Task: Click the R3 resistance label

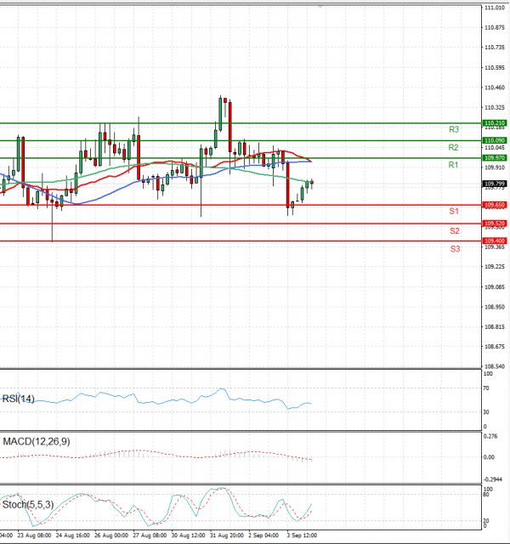Action: [454, 129]
